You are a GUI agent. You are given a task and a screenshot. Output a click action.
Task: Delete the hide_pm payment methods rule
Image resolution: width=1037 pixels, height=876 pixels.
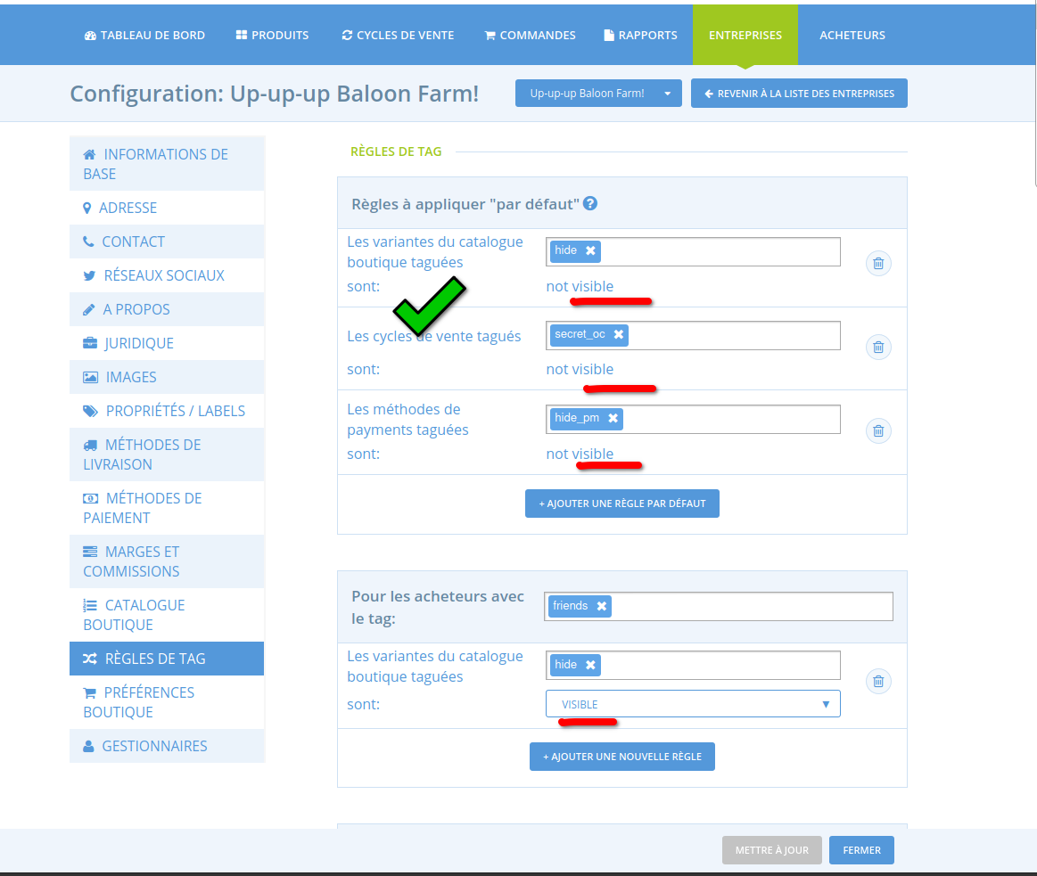click(878, 431)
